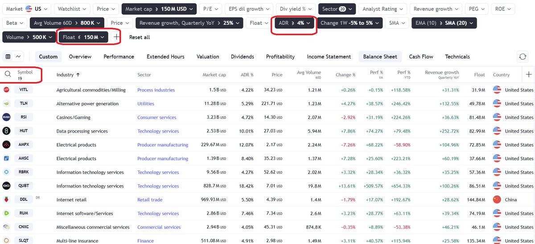The width and height of the screenshot is (535, 244).
Task: Click the SLQT ticker logo
Action: [x=7, y=241]
